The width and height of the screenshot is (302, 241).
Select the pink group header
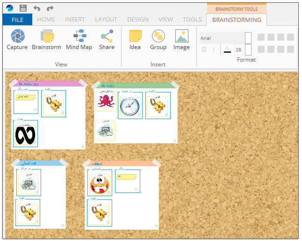[x=48, y=84]
